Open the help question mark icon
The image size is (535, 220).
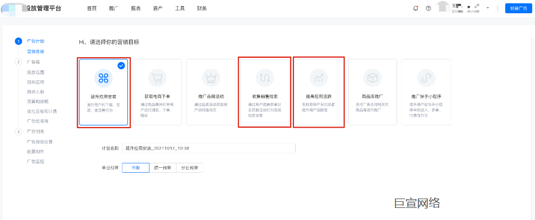(x=429, y=8)
